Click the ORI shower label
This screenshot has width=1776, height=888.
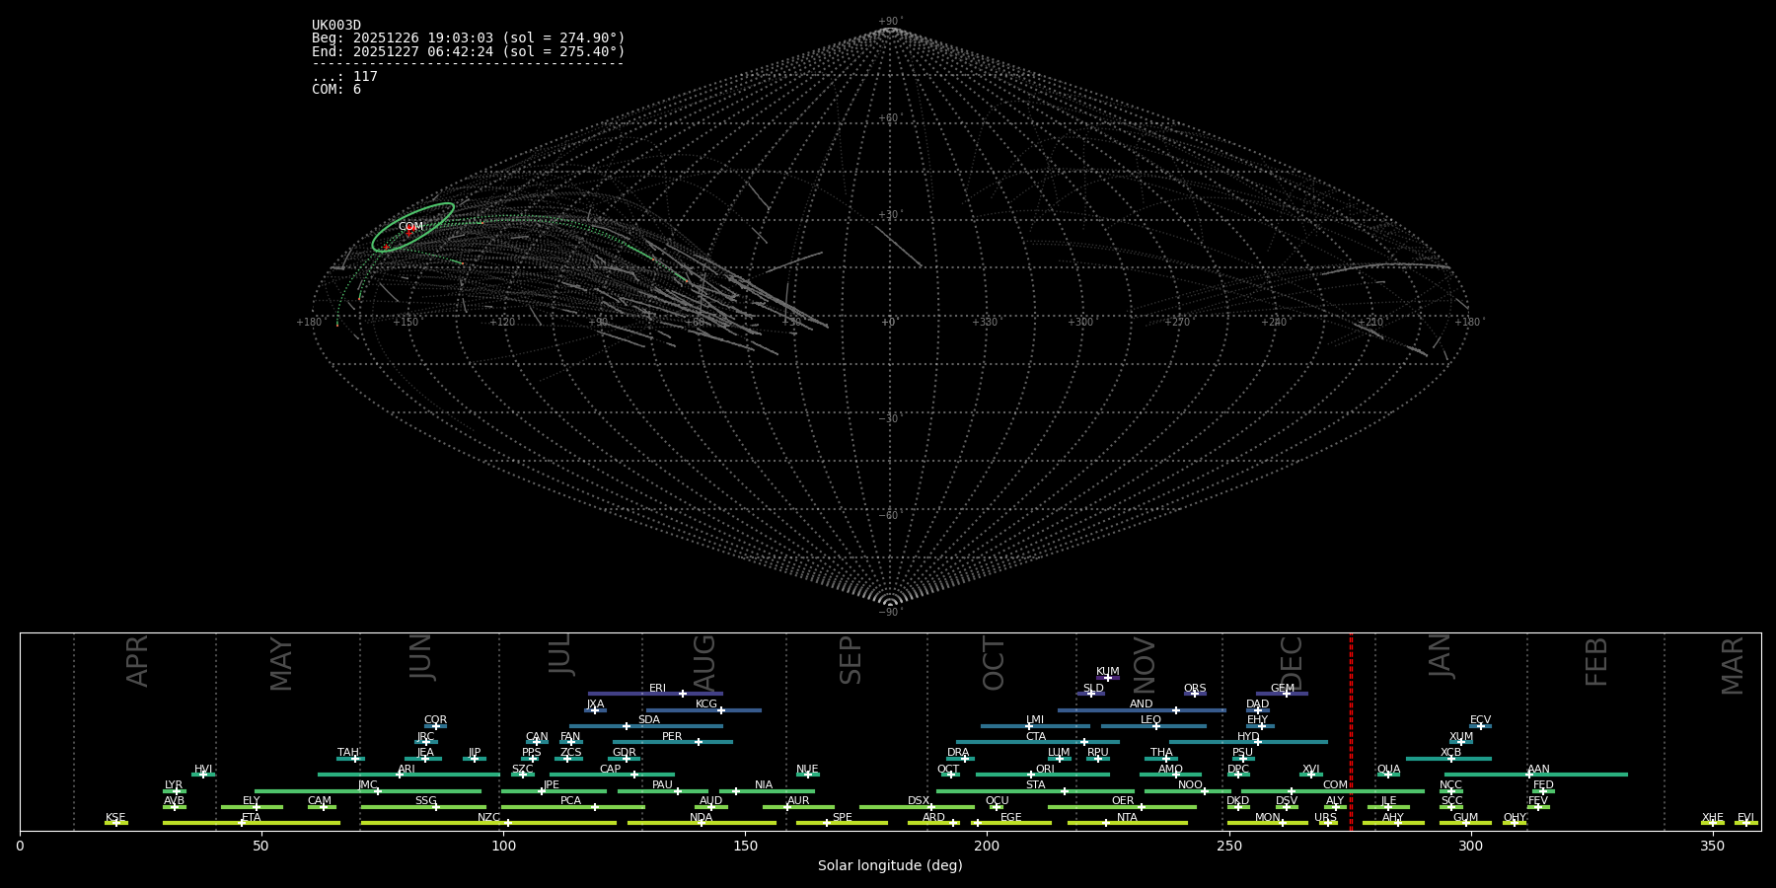(x=1045, y=770)
